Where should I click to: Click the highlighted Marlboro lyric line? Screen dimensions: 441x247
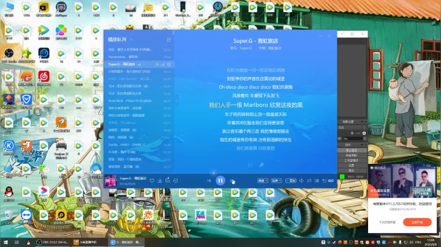[255, 105]
